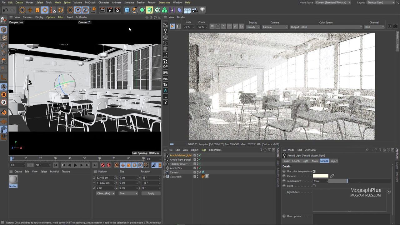Adjust the Temperature slider
Viewport: 400px width, 225px height.
pos(347,181)
